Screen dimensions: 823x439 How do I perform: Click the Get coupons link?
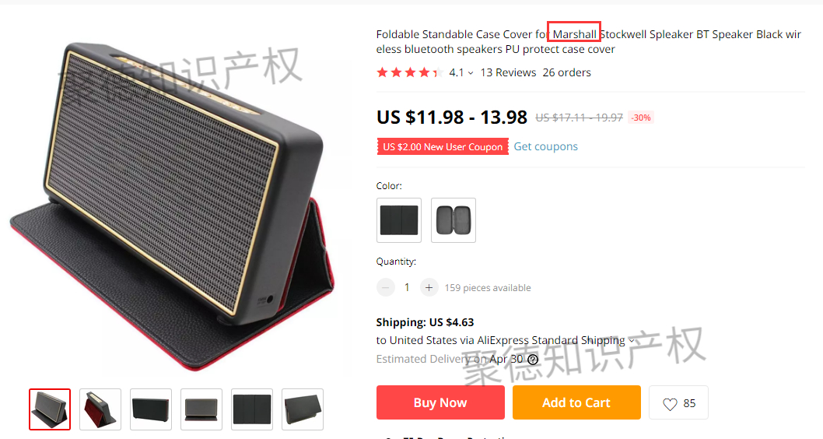[x=545, y=146]
